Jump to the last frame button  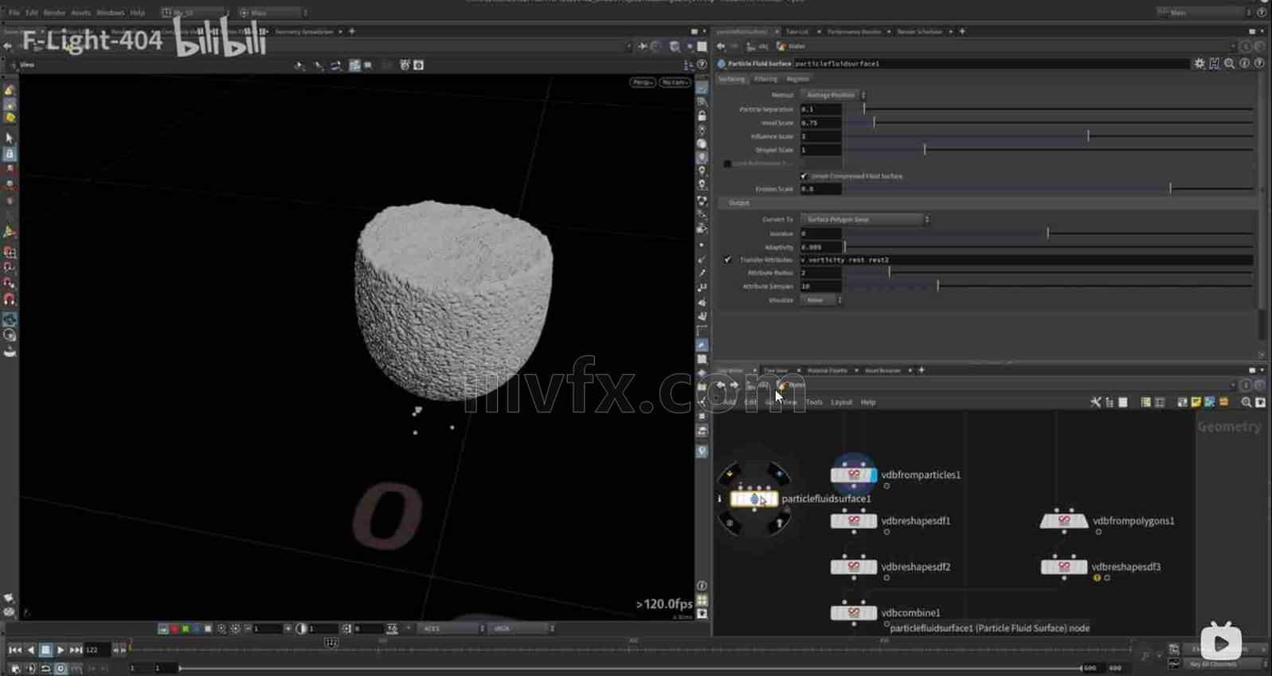click(x=76, y=651)
